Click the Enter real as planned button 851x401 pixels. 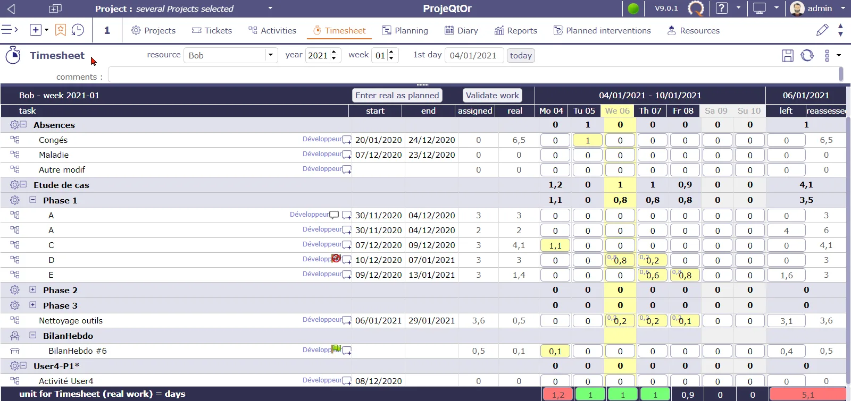[x=397, y=96]
